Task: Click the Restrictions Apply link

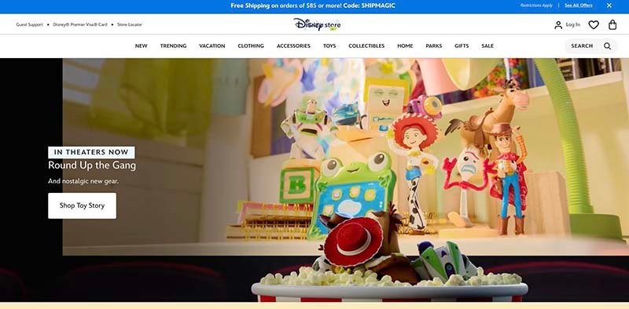Action: pyautogui.click(x=536, y=5)
